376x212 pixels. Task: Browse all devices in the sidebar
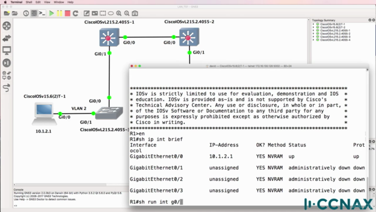pos(6,75)
